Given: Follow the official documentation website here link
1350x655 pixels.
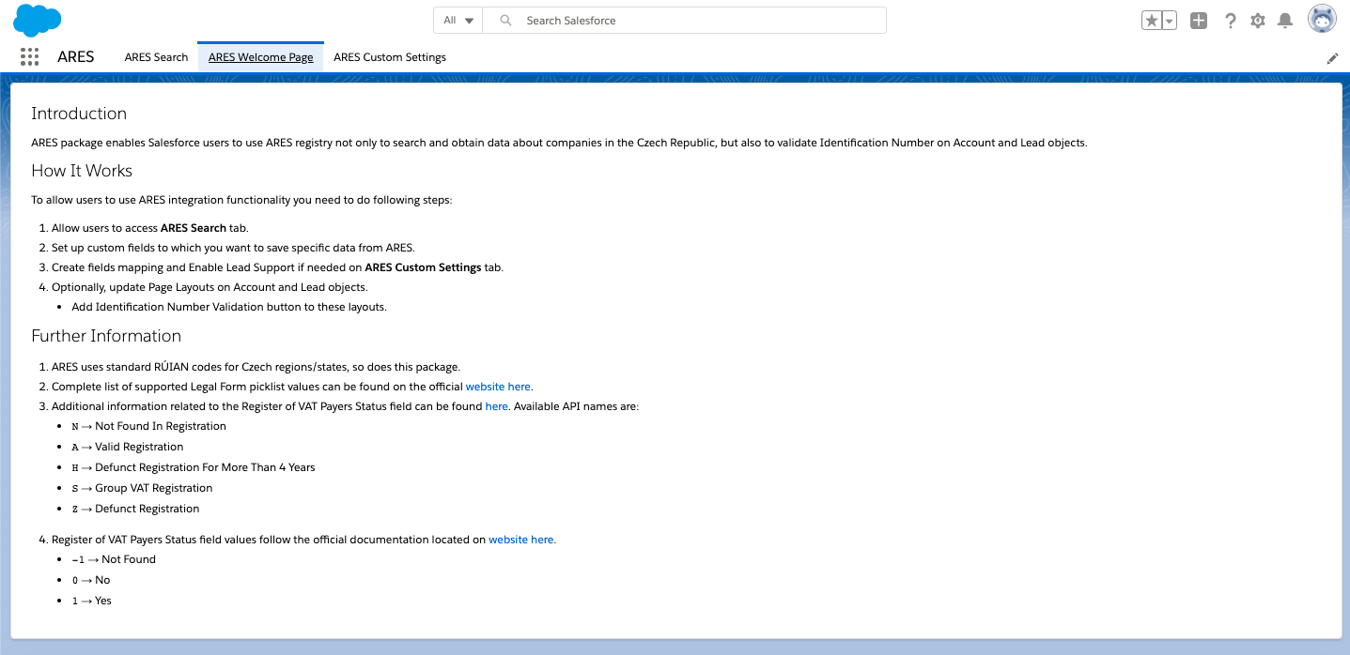Looking at the screenshot, I should pos(520,541).
